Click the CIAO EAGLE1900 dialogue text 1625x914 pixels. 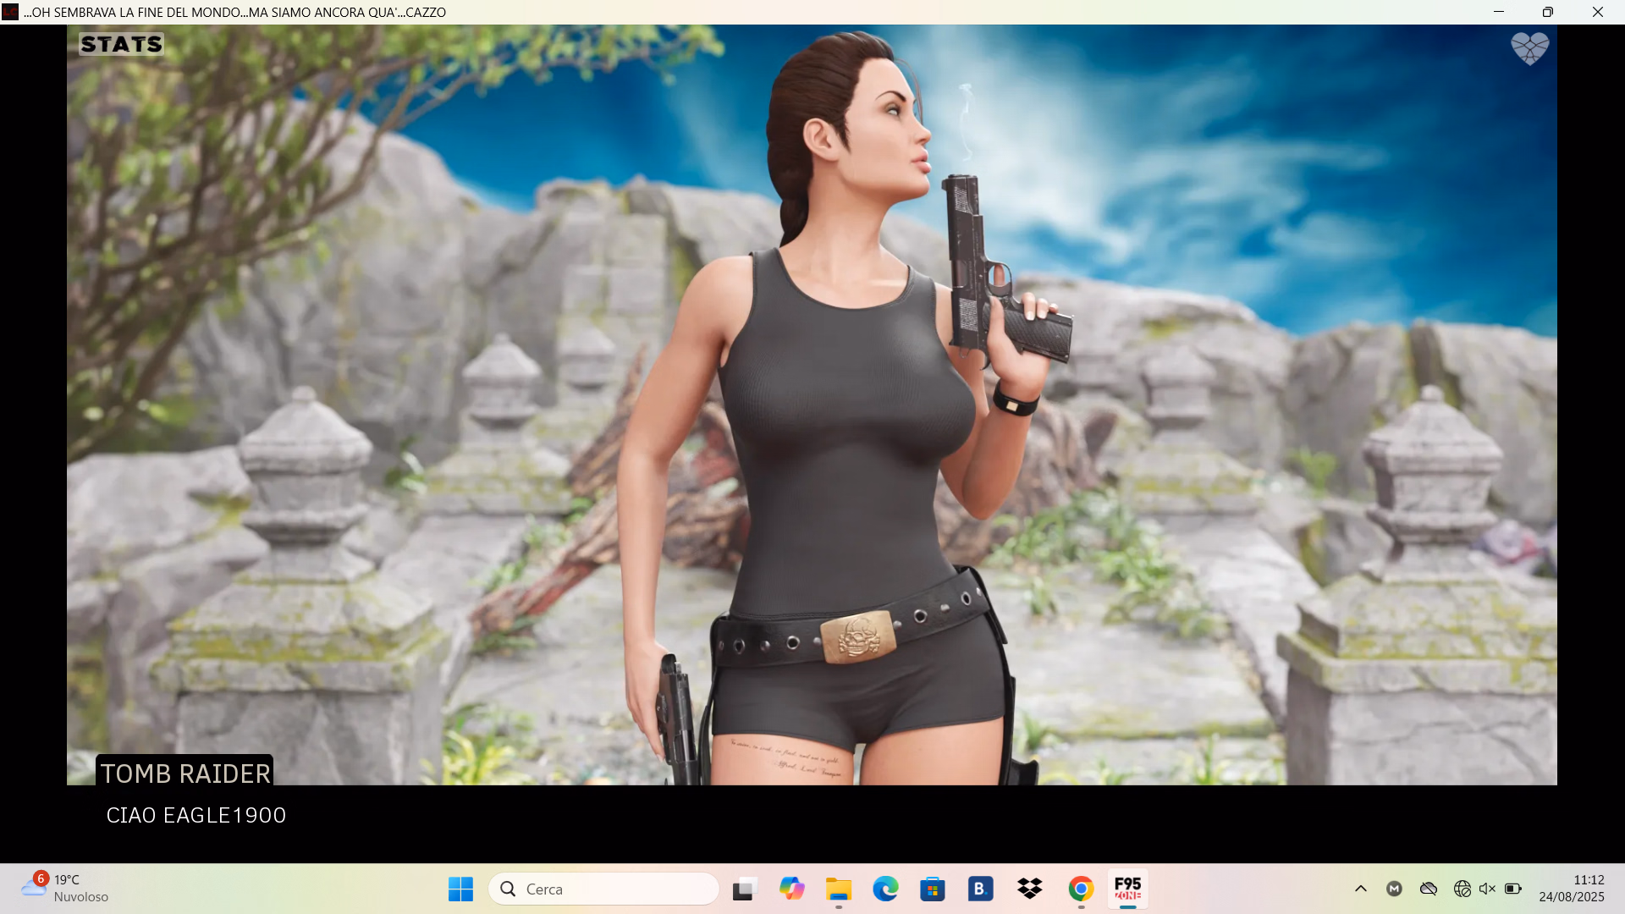pyautogui.click(x=196, y=815)
